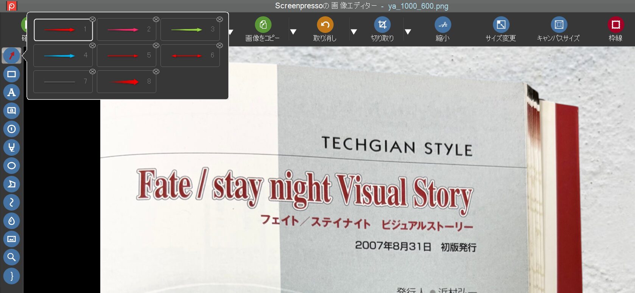This screenshot has width=635, height=293.
Task: Select the Polygon tool
Action: point(12,184)
